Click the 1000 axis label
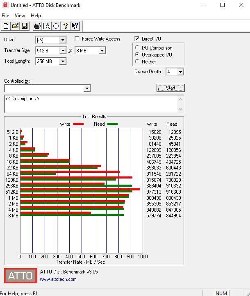This screenshot has width=250, height=296. (x=143, y=257)
